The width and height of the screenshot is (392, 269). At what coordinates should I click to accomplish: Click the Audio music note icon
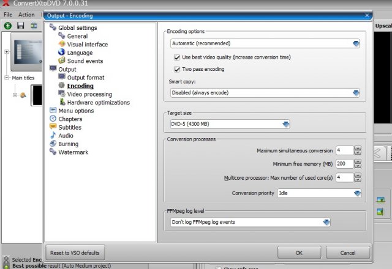coord(53,136)
